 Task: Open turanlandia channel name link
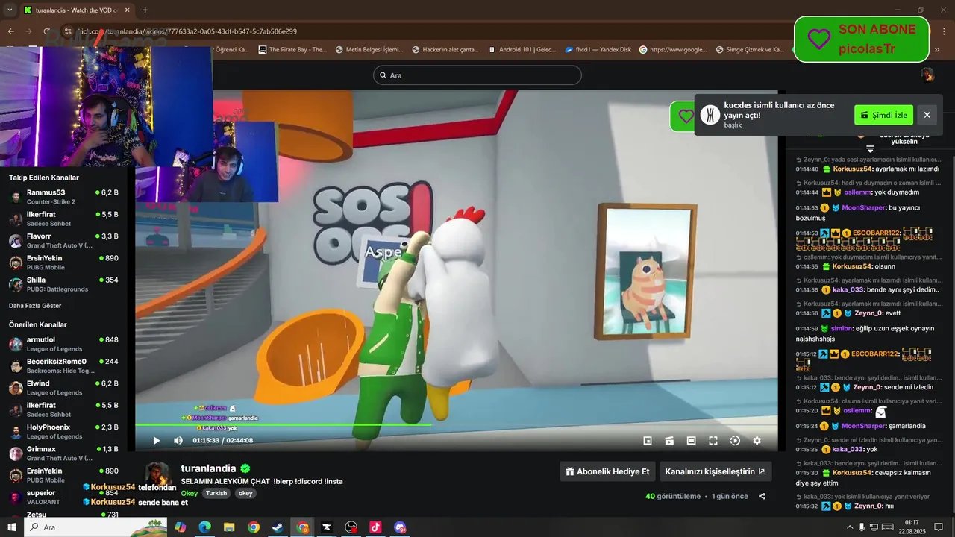[x=208, y=468]
